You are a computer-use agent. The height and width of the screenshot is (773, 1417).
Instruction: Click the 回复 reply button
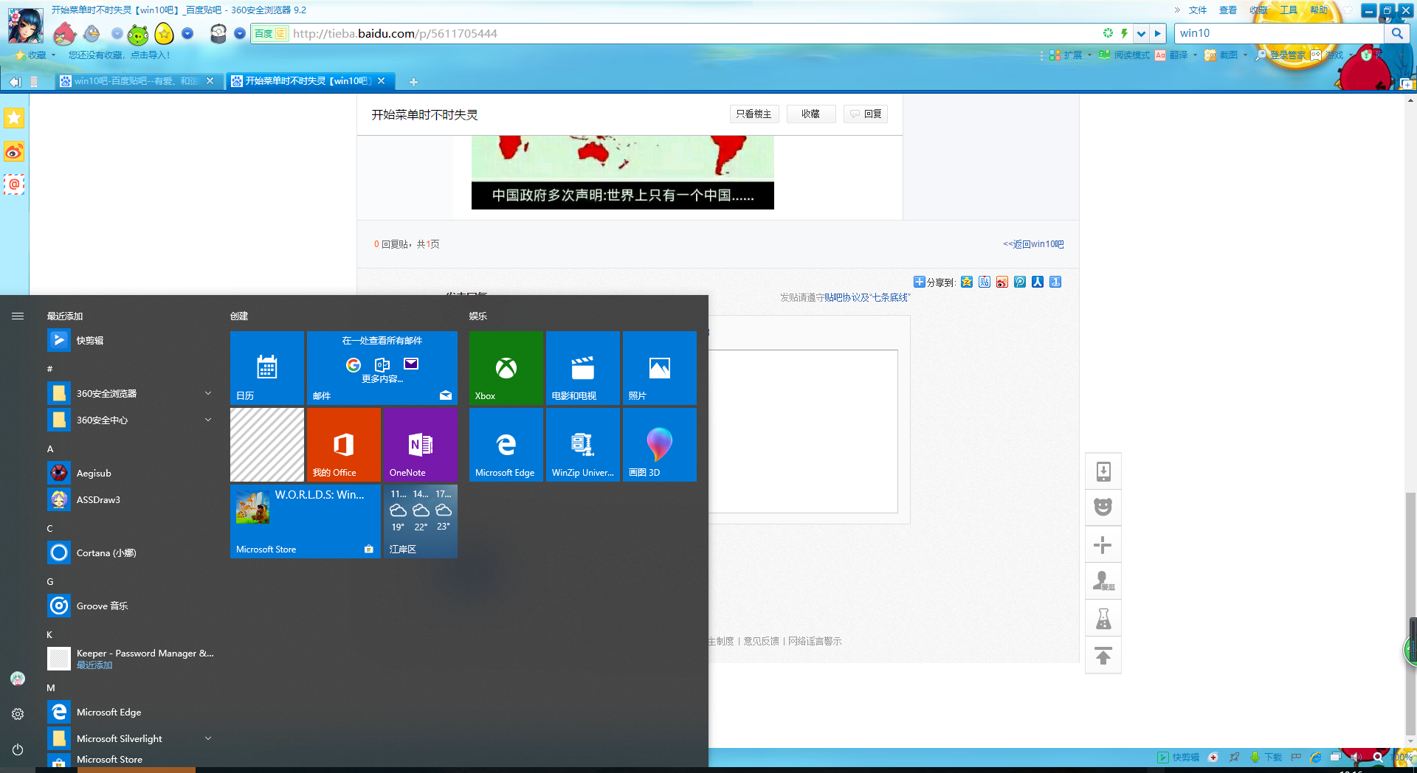866,114
